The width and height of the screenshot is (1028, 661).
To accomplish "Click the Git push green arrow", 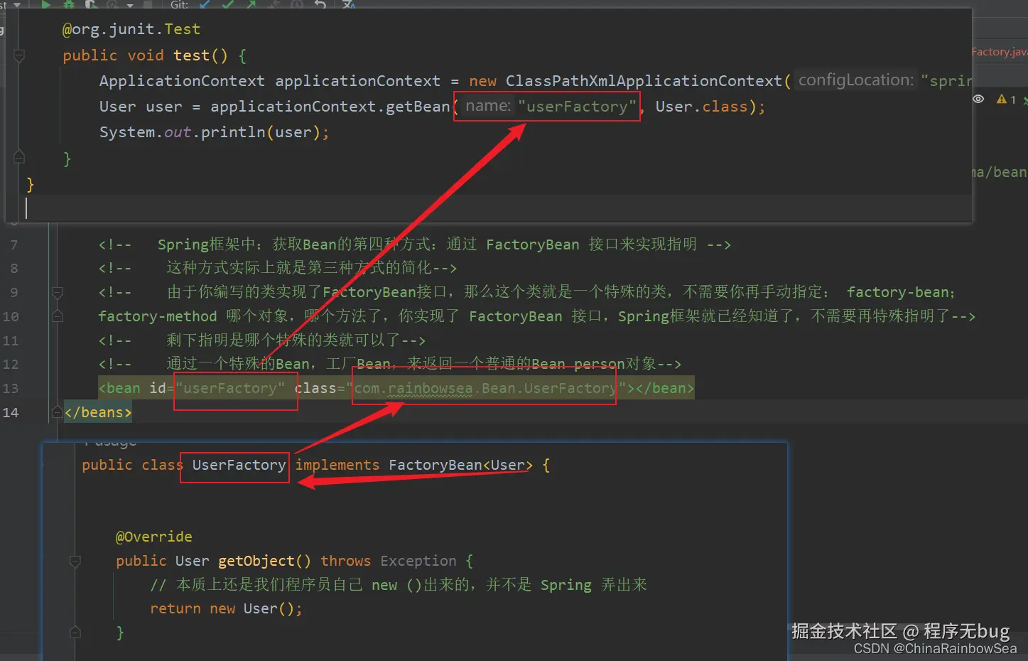I will tap(251, 4).
